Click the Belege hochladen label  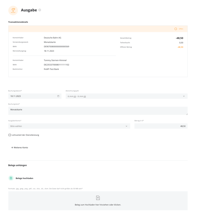(x=24, y=178)
